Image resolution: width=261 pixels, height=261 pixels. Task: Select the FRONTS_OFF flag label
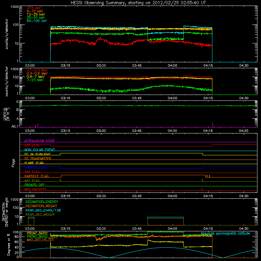pyautogui.click(x=35, y=185)
